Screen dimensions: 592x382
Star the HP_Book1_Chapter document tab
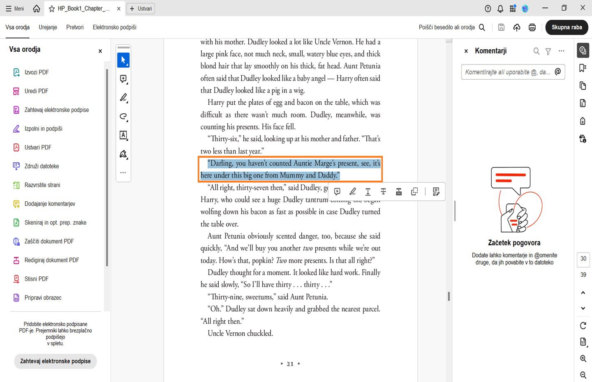(52, 8)
